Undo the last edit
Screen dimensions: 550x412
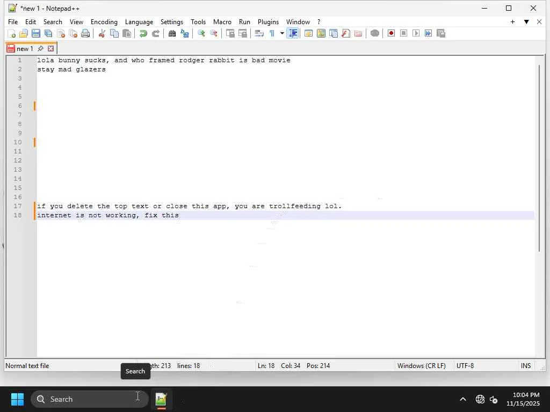143,33
